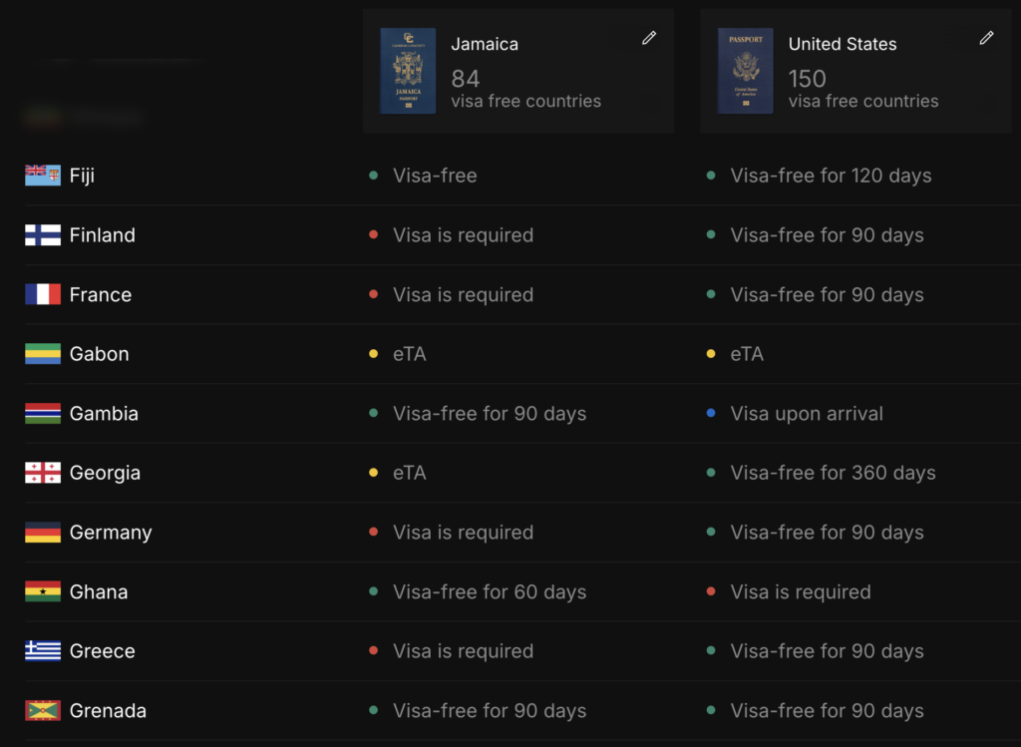Open the Gambia country link

(104, 414)
